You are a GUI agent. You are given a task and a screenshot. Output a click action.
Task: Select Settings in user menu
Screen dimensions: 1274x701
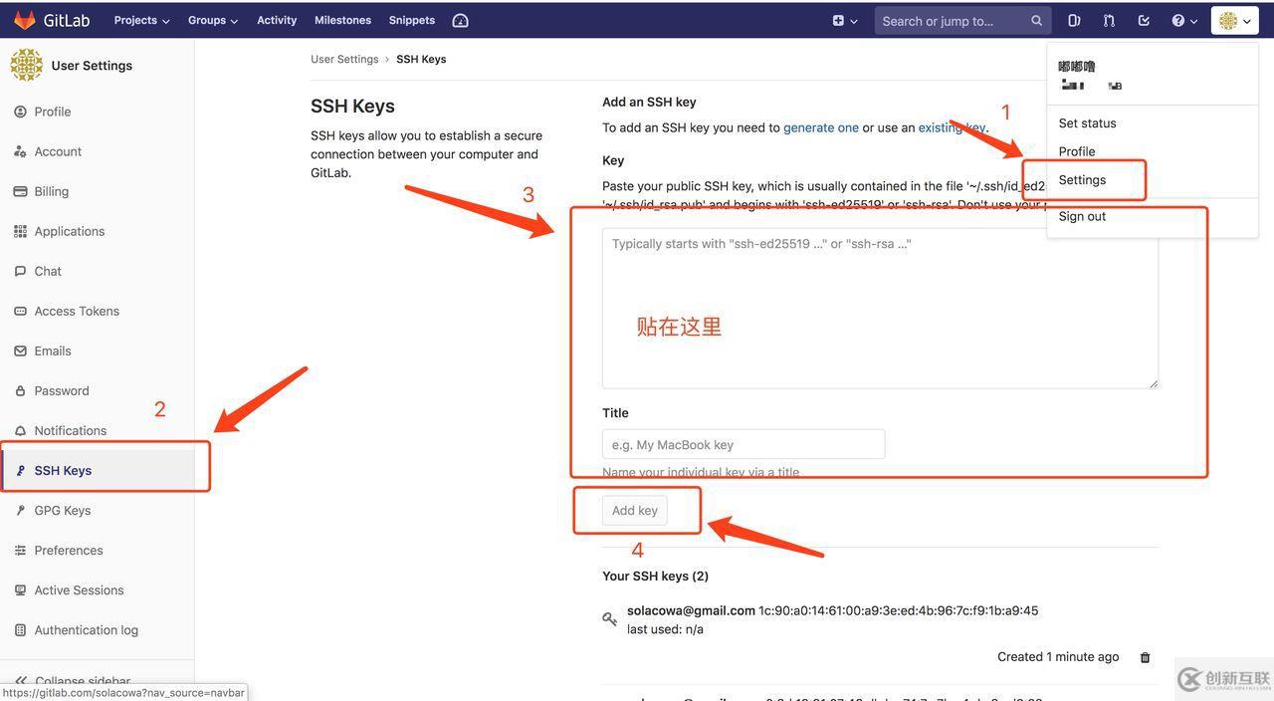[x=1082, y=180]
